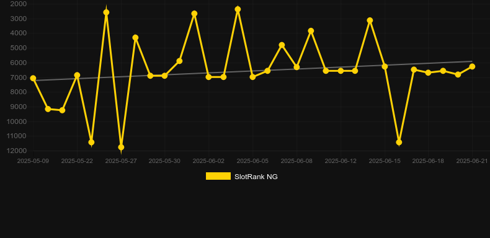Screen dimensions: 490x238
Task: Click the 2025-06-02 x-axis label
Action: point(208,161)
